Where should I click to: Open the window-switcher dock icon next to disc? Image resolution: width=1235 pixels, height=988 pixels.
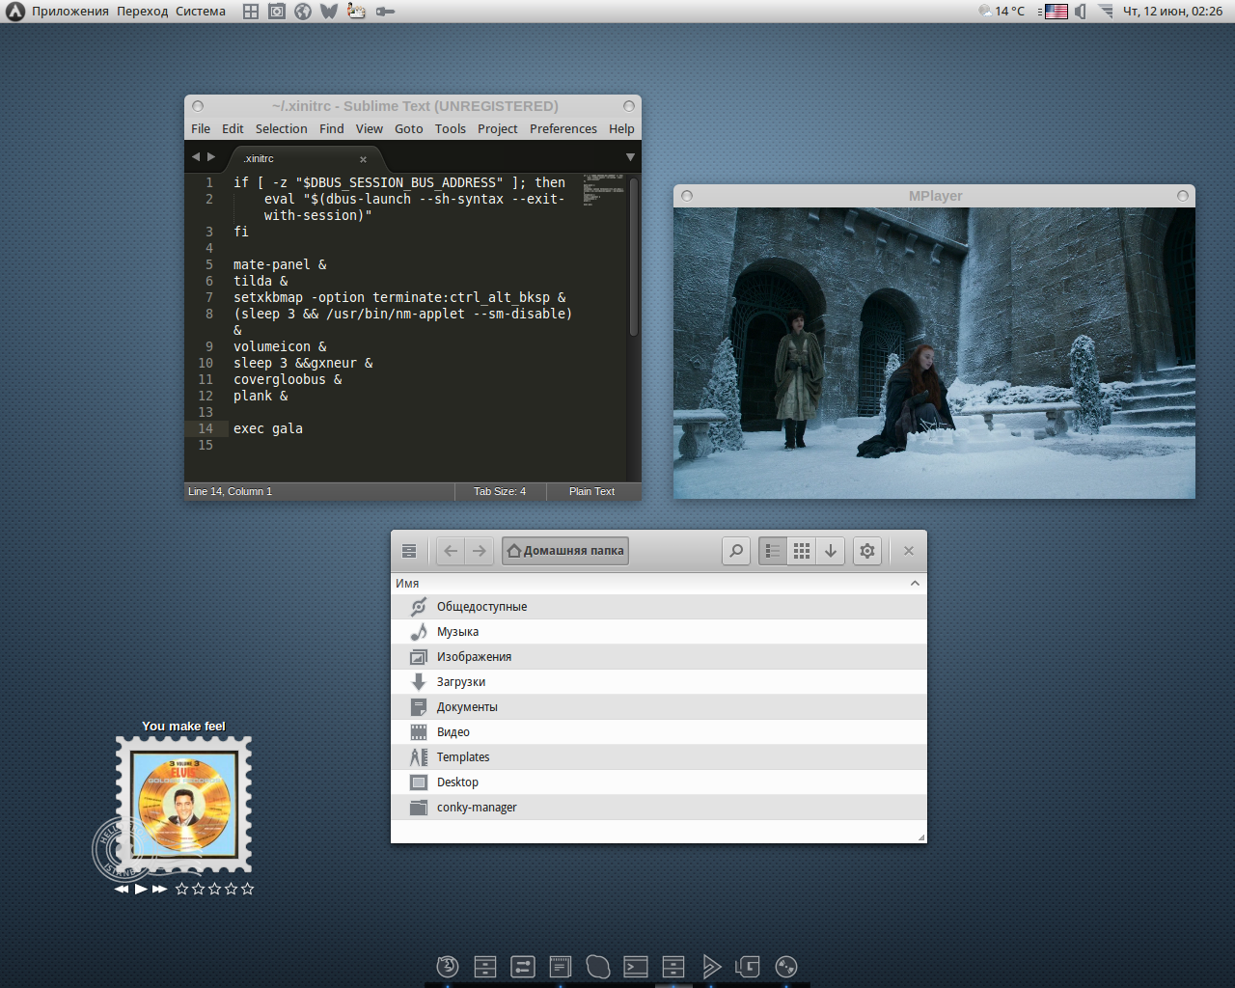tap(749, 966)
